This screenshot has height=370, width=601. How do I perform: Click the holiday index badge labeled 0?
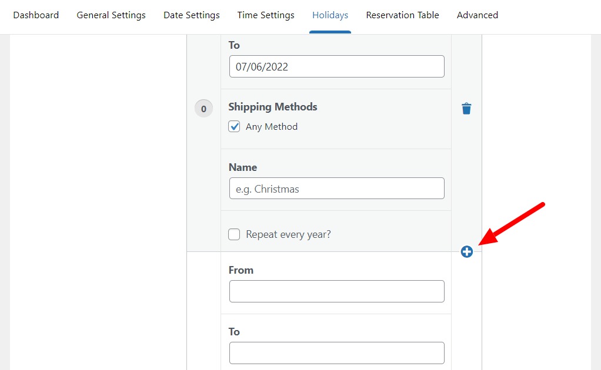click(203, 108)
